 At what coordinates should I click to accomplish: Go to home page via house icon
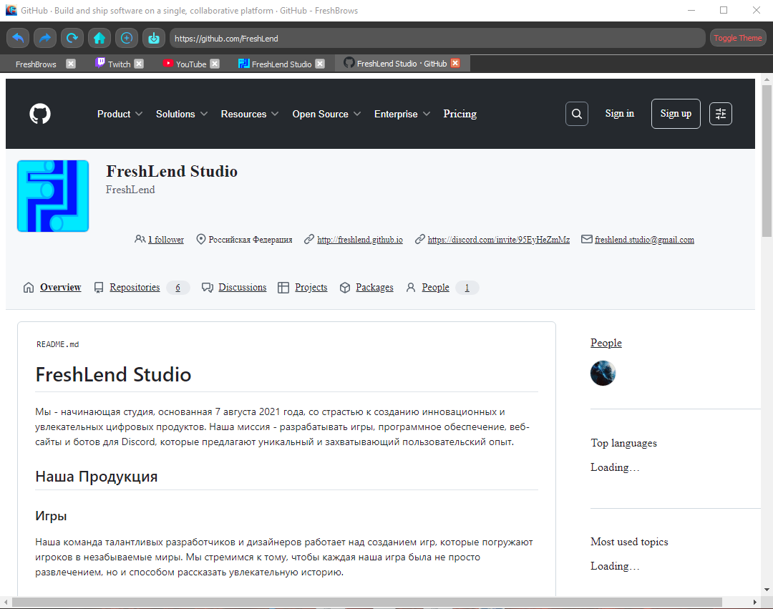tap(99, 38)
